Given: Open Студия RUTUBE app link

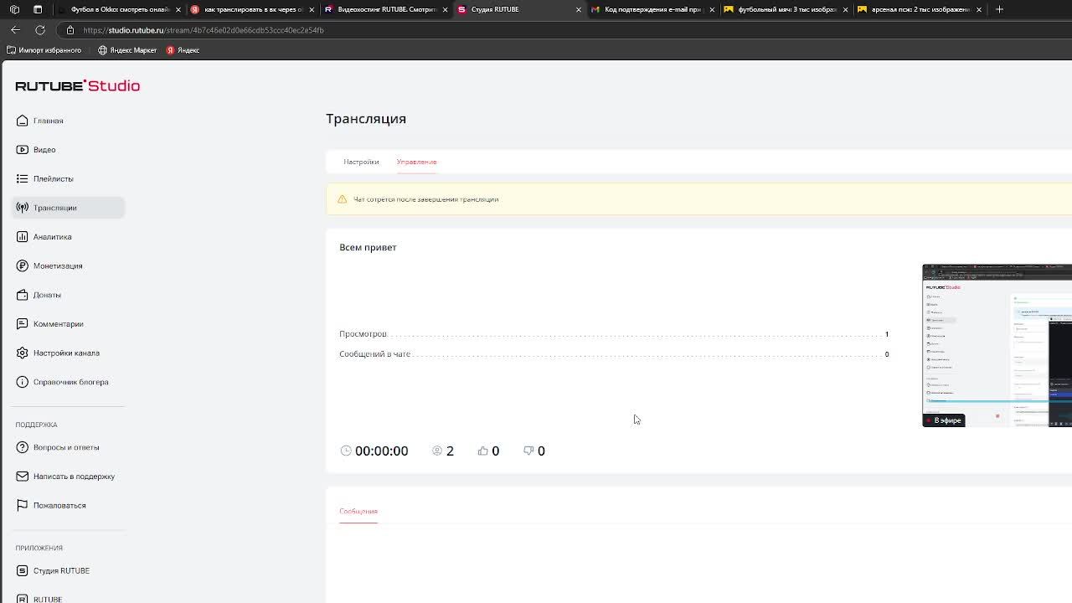Looking at the screenshot, I should coord(61,570).
